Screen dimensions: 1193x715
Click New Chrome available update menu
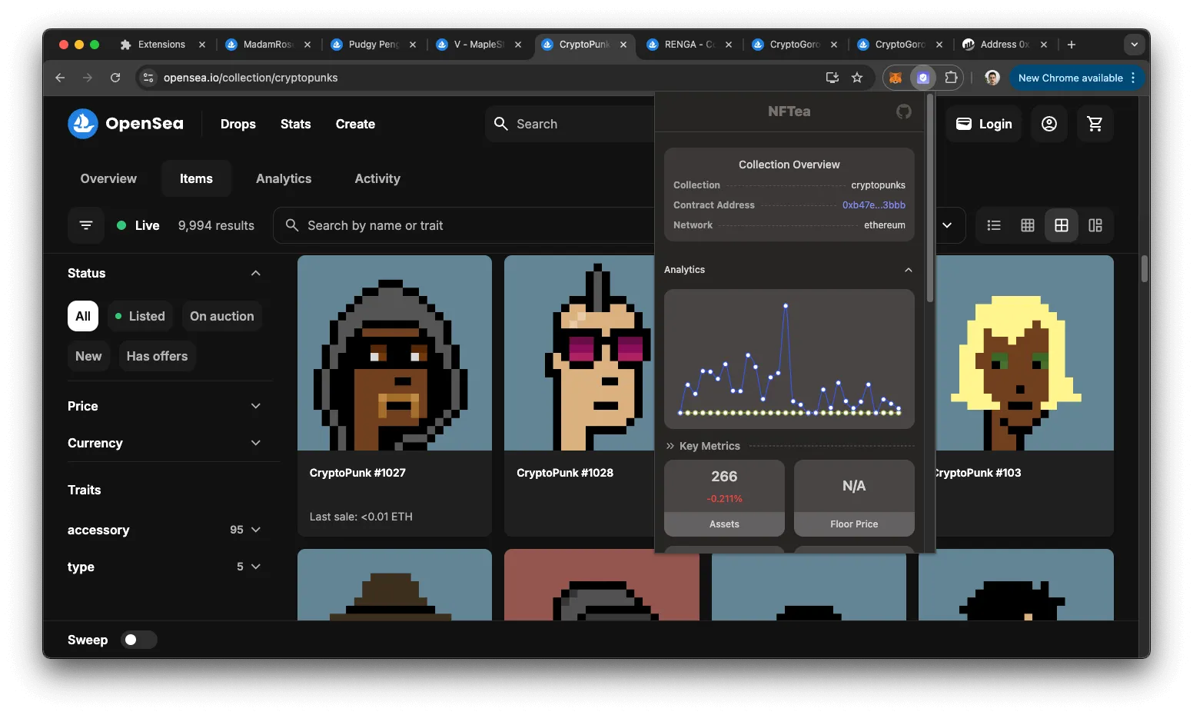coord(1077,78)
